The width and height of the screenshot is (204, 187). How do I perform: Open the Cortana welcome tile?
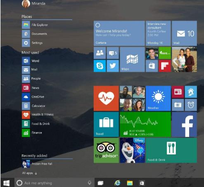tap(119, 33)
